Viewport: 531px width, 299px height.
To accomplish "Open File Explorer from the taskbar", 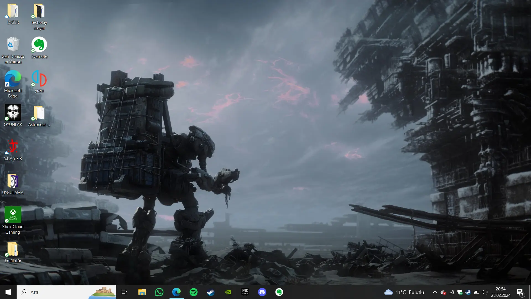I will (x=142, y=292).
